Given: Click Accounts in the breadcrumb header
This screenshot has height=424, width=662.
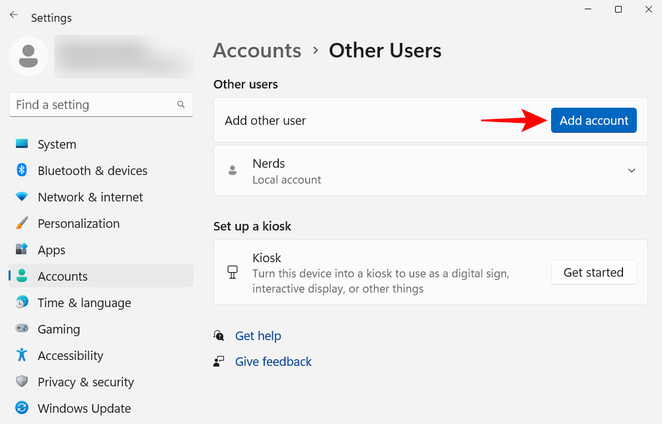Looking at the screenshot, I should [257, 51].
